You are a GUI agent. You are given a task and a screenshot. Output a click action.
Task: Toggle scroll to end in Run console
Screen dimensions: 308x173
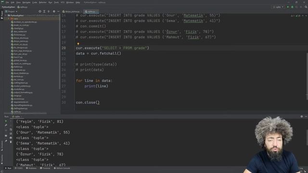coord(11,134)
